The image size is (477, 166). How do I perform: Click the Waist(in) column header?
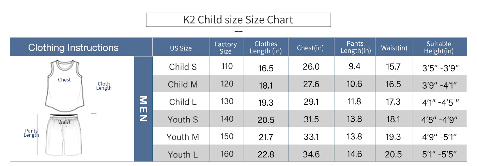394,48
